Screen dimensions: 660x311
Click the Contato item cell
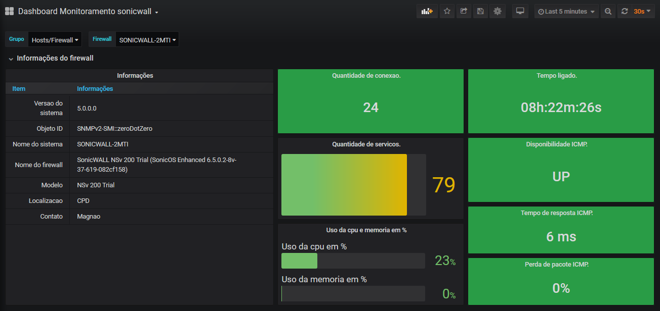coord(38,217)
